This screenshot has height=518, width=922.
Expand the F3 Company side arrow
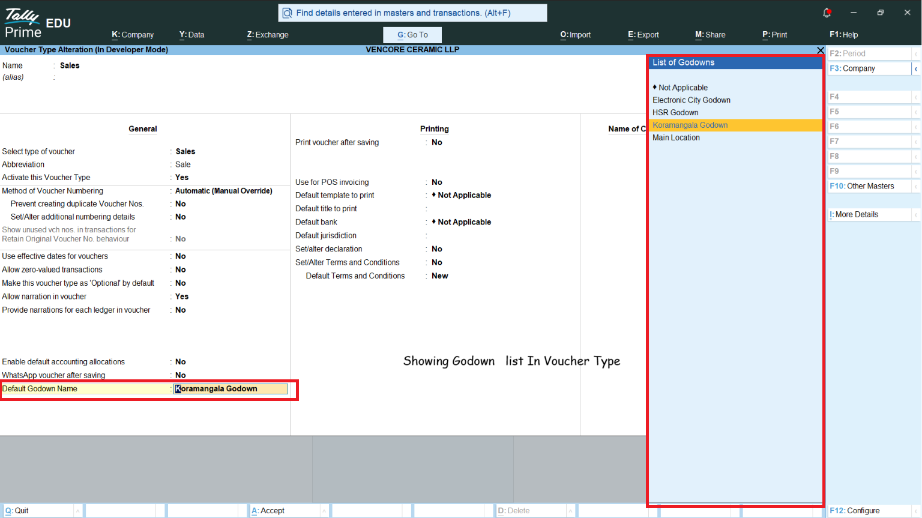coord(916,68)
